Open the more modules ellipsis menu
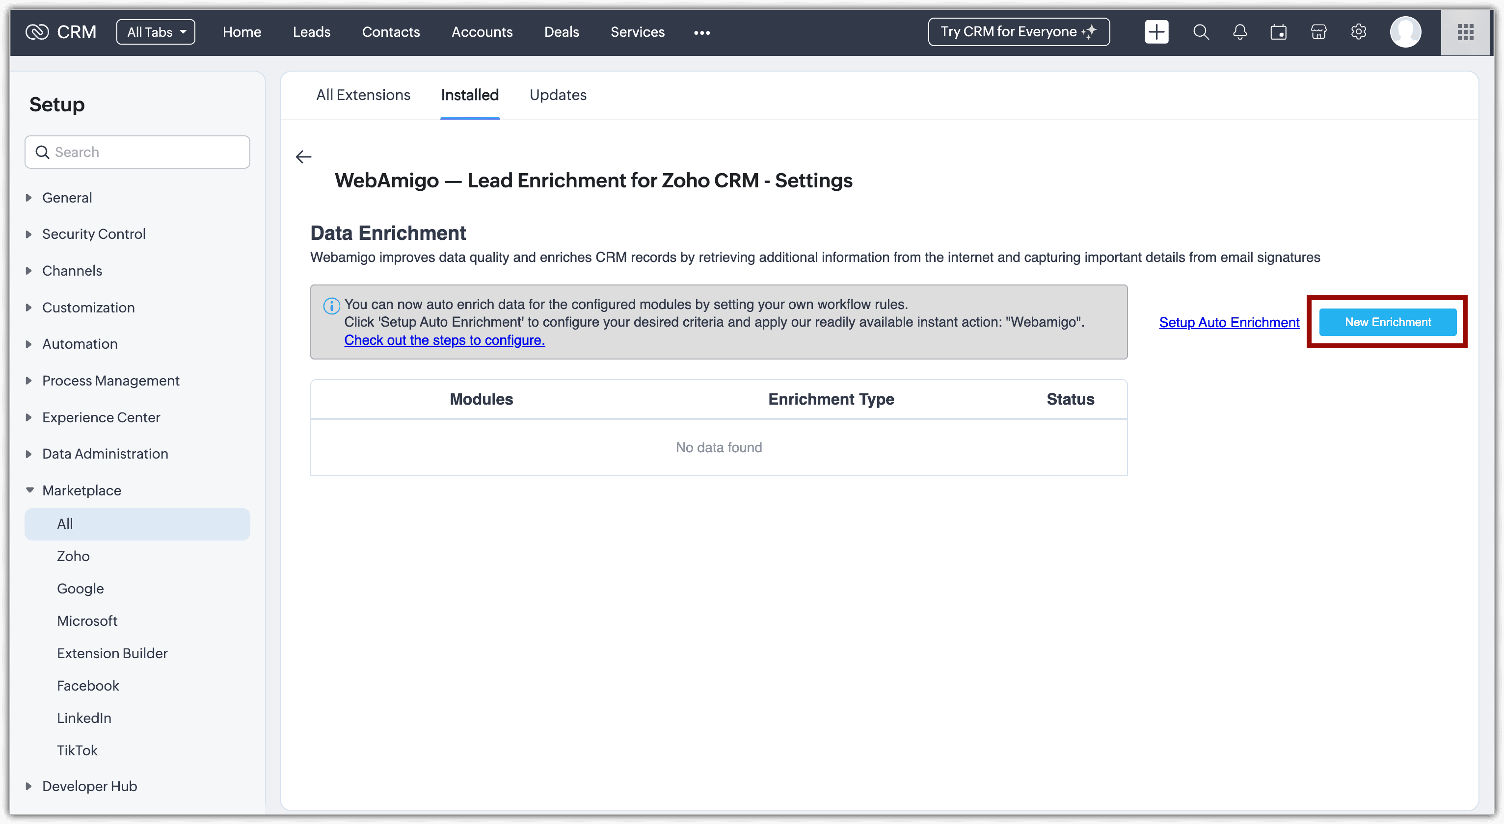Screen dimensions: 1504x824 point(702,33)
